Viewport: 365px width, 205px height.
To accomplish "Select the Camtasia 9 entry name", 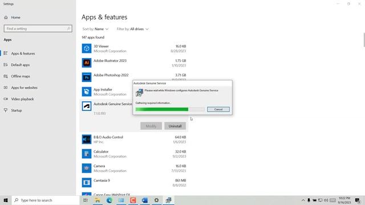I will click(102, 181).
